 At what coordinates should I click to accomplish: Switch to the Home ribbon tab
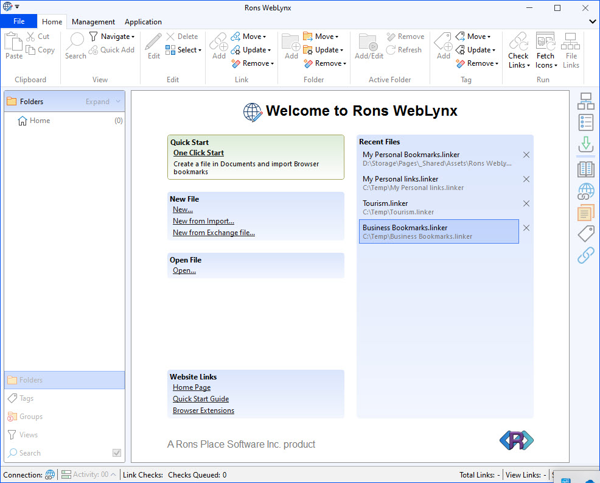[x=52, y=22]
